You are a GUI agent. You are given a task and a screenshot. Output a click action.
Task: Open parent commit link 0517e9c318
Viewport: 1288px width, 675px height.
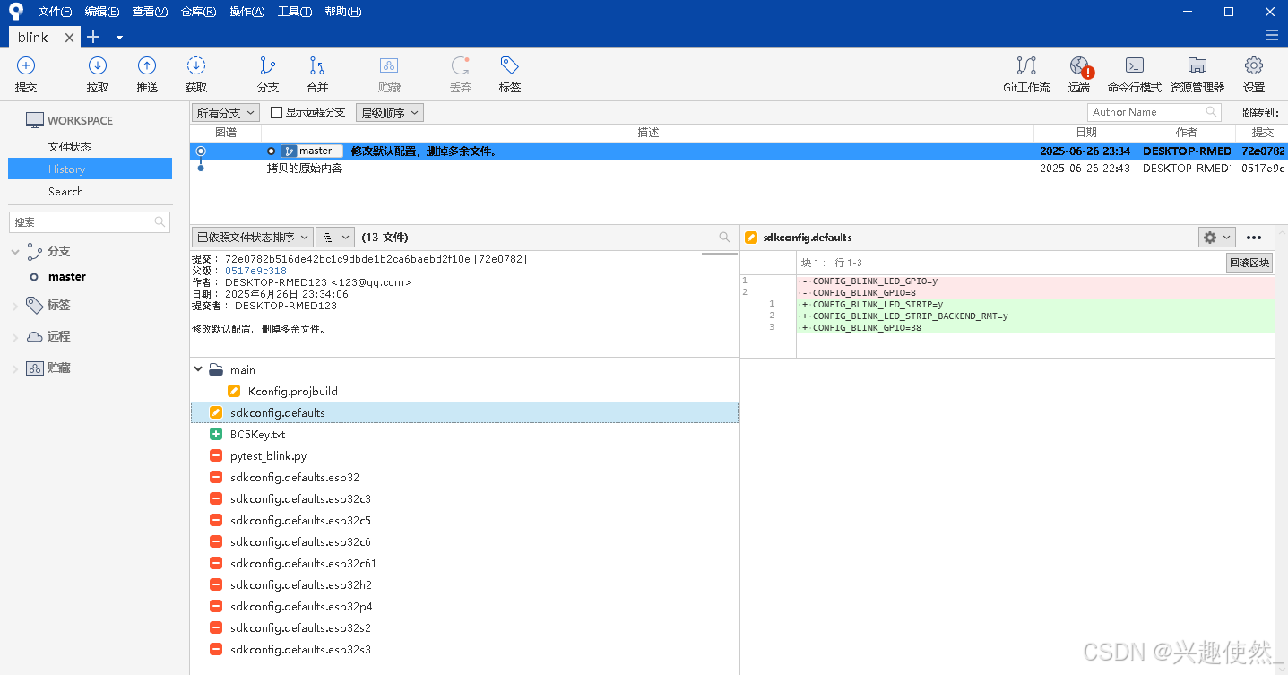point(255,271)
